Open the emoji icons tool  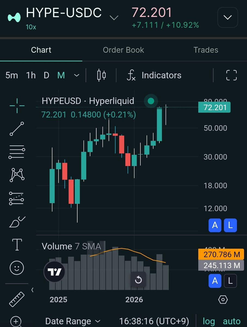point(17,268)
